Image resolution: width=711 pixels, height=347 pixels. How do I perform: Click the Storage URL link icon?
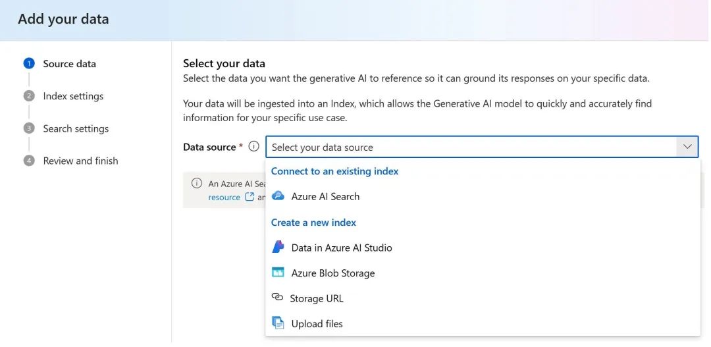click(x=277, y=298)
